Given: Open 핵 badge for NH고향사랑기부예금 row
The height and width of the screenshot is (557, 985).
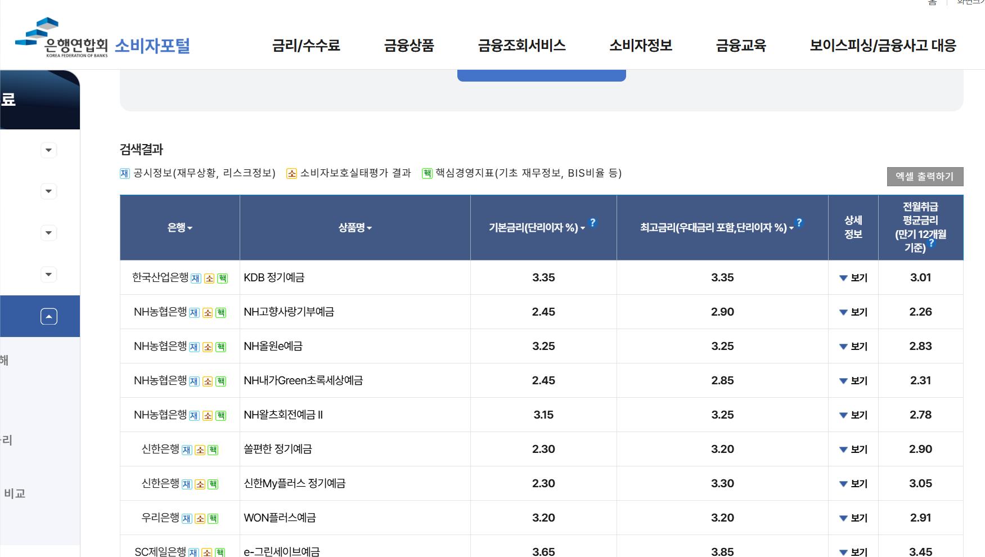Looking at the screenshot, I should tap(221, 313).
